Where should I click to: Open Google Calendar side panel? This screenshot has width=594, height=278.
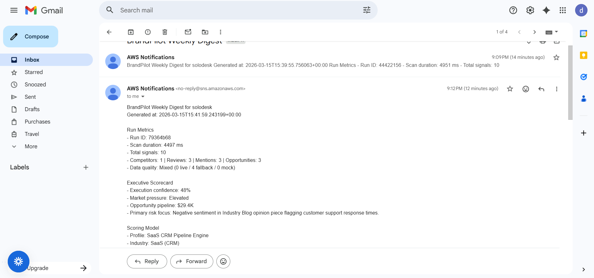pyautogui.click(x=583, y=33)
